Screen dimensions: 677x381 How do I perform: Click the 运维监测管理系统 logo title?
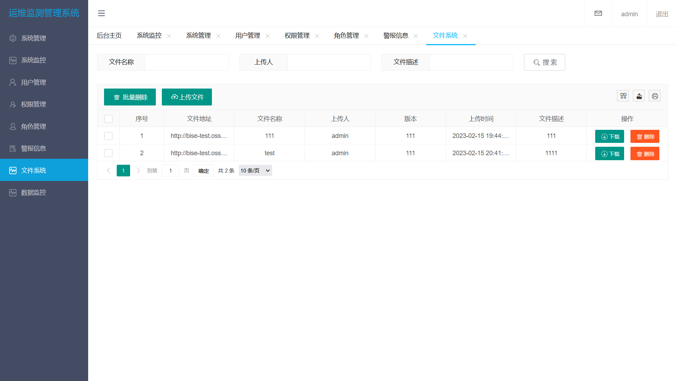[x=44, y=13]
